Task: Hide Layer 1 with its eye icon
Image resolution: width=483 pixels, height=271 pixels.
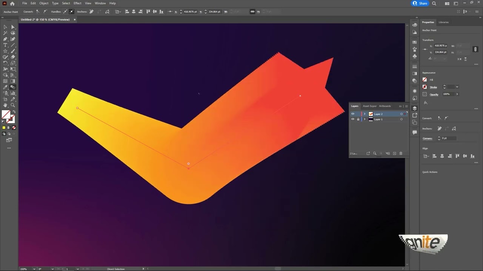Action: (x=353, y=119)
